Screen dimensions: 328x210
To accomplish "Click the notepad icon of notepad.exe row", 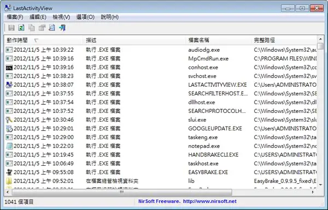I will click(9, 146).
